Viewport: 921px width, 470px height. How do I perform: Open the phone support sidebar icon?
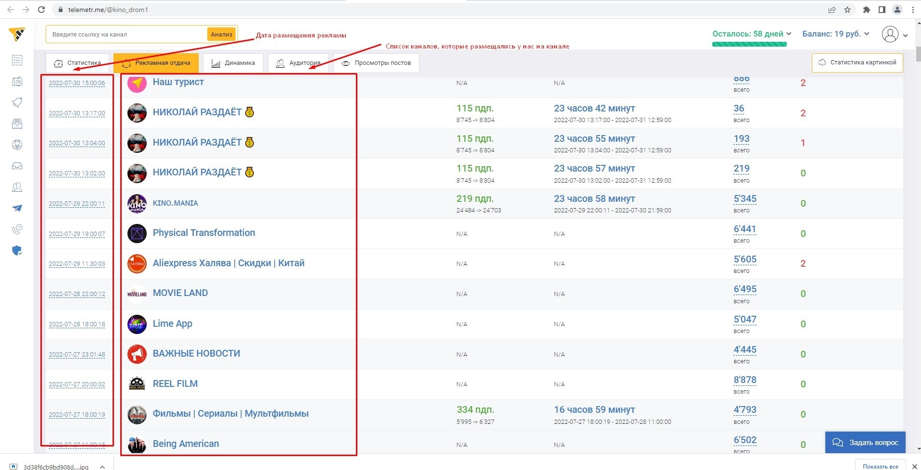(17, 229)
